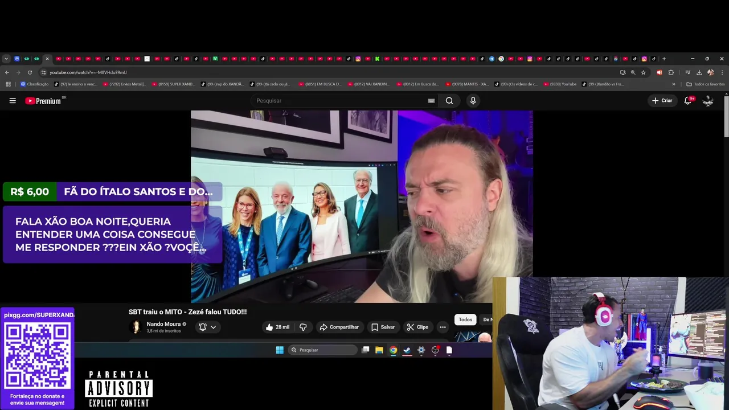729x410 pixels.
Task: Switch to the Kick tab with green K icon
Action: [x=377, y=59]
